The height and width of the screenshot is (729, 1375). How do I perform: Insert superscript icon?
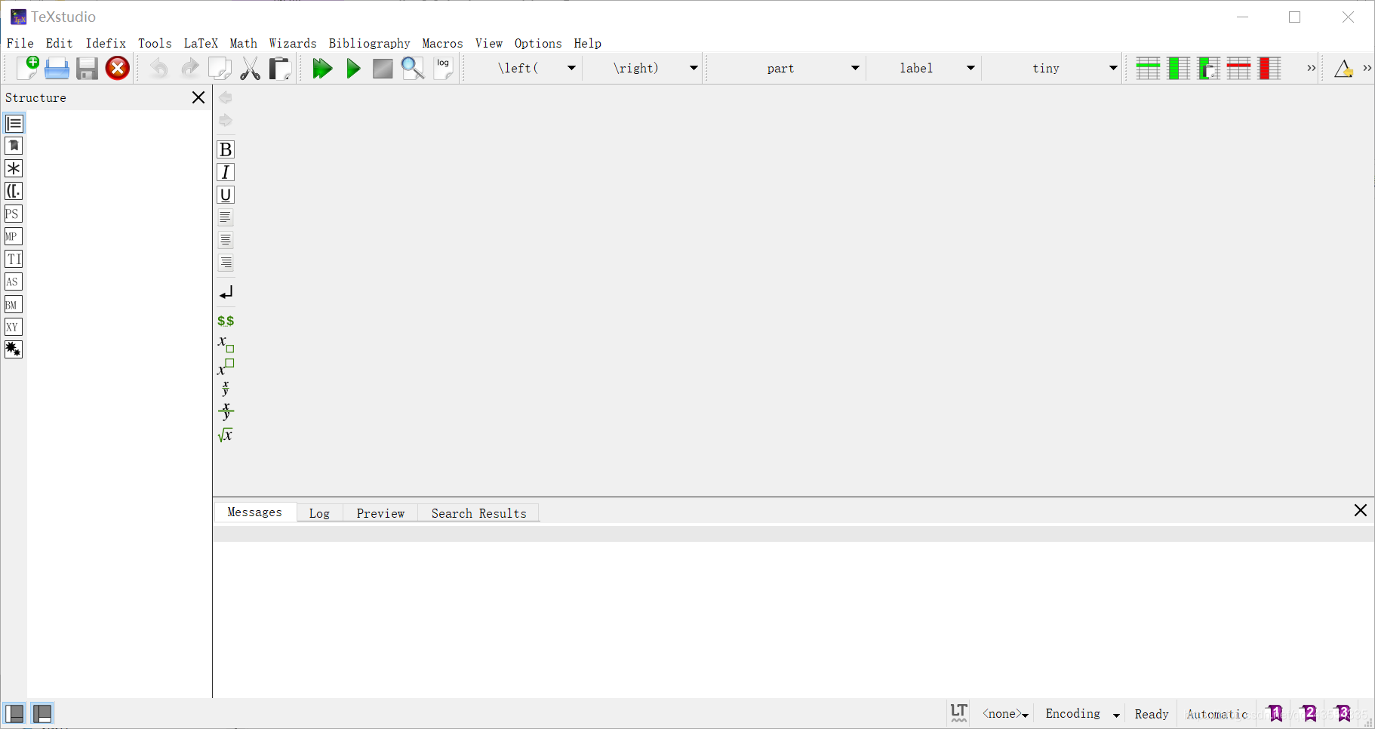[x=226, y=367]
